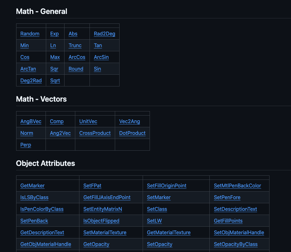This screenshot has width=291, height=252.
Task: Open the Trunc function page
Action: [75, 46]
